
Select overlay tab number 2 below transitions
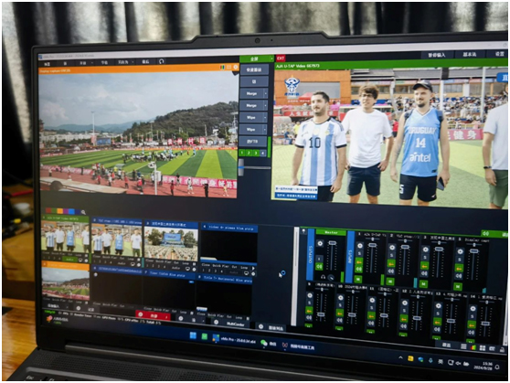pos(249,153)
